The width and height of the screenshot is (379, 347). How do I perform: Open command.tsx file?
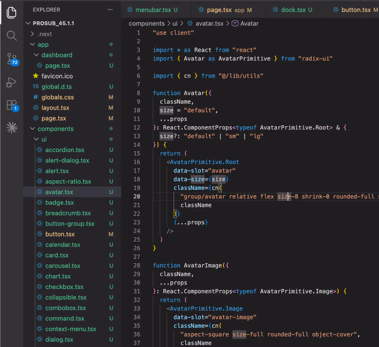pyautogui.click(x=72, y=318)
